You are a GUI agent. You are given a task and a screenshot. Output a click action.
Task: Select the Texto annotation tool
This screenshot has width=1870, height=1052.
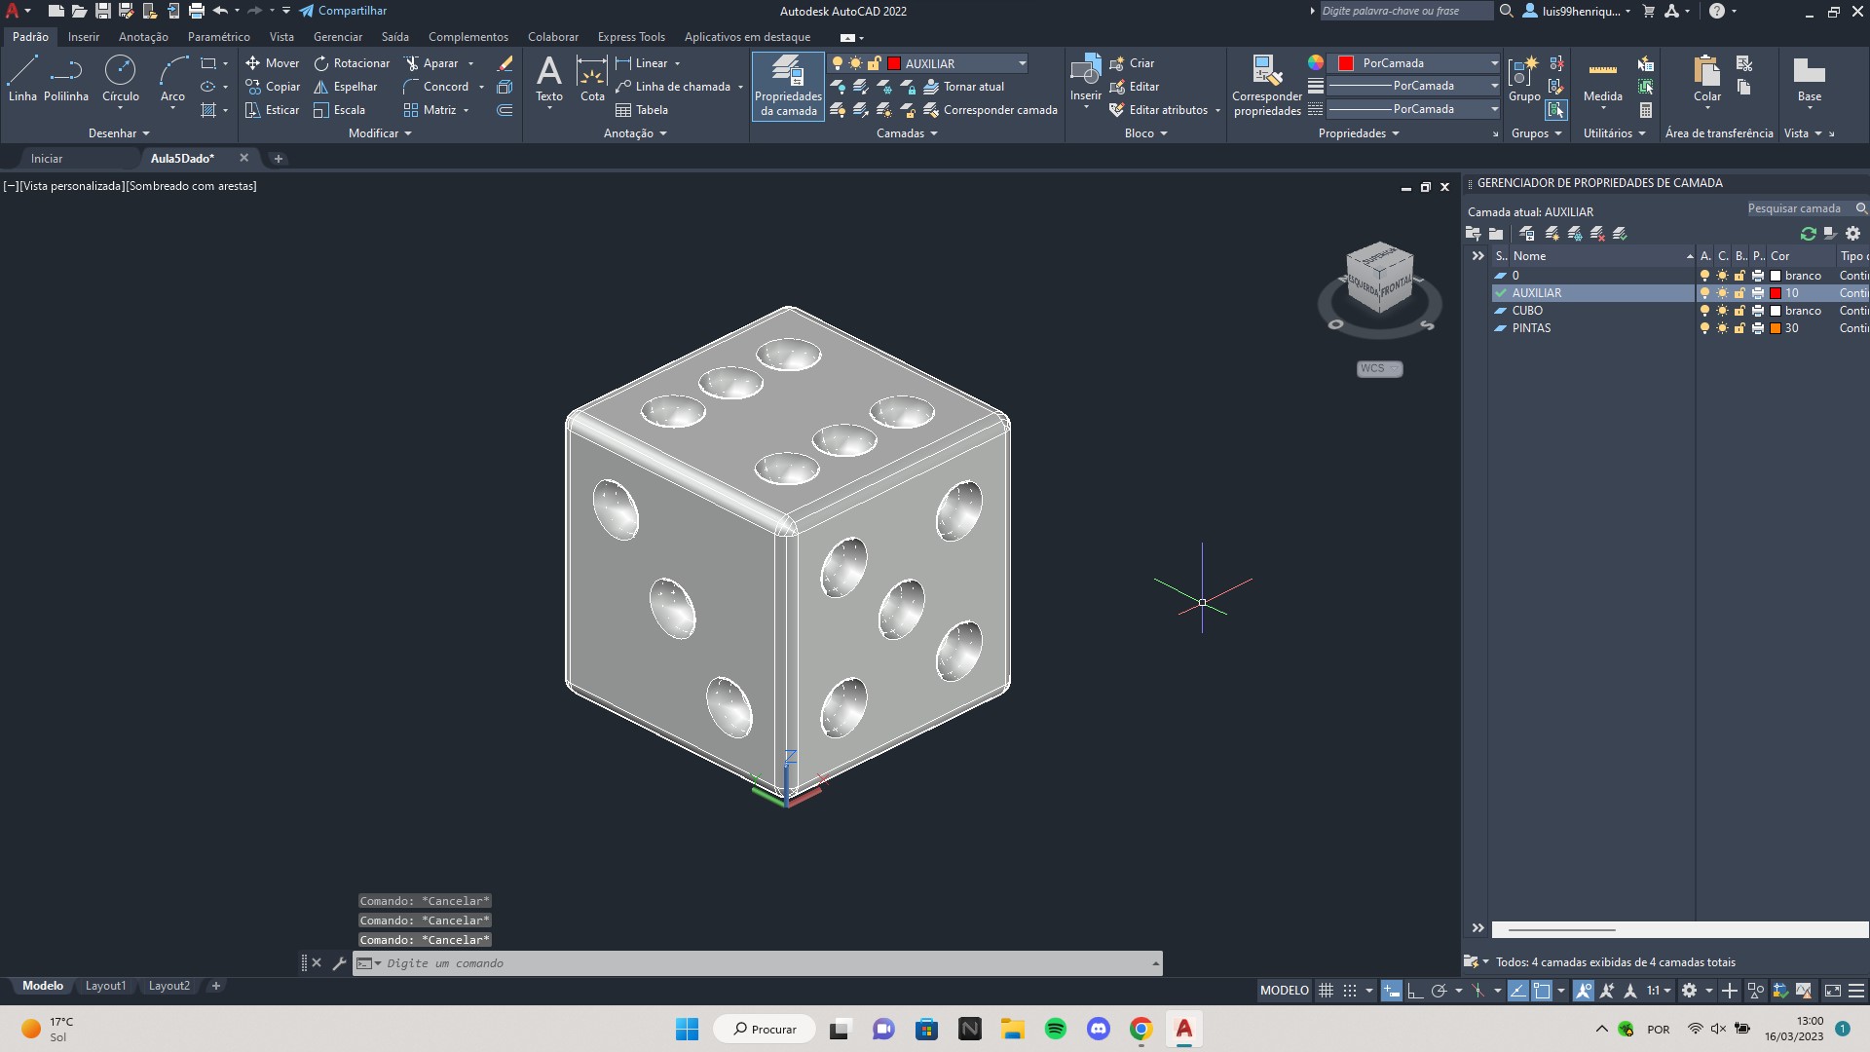tap(549, 79)
